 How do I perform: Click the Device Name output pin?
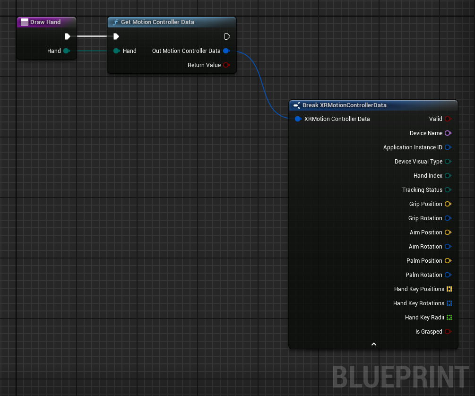click(x=448, y=133)
